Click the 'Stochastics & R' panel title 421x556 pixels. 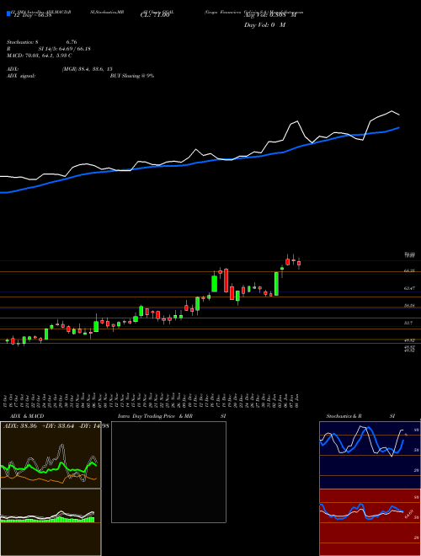(x=344, y=416)
